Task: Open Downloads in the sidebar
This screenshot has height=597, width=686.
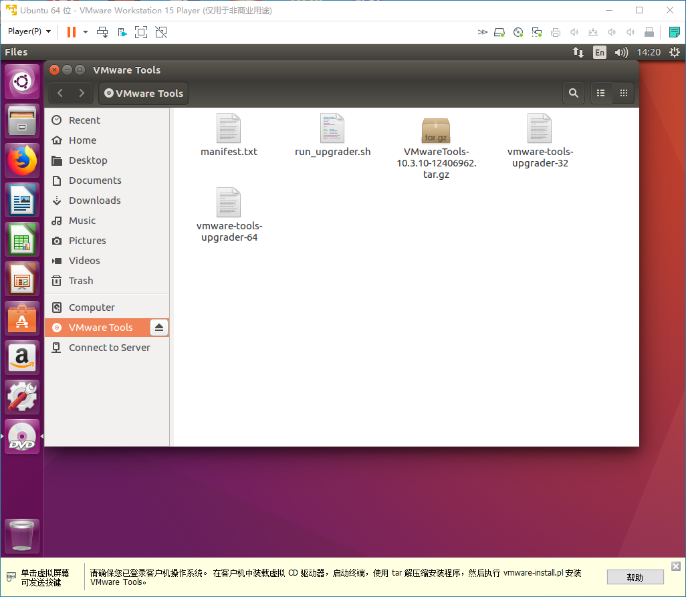Action: click(107, 201)
